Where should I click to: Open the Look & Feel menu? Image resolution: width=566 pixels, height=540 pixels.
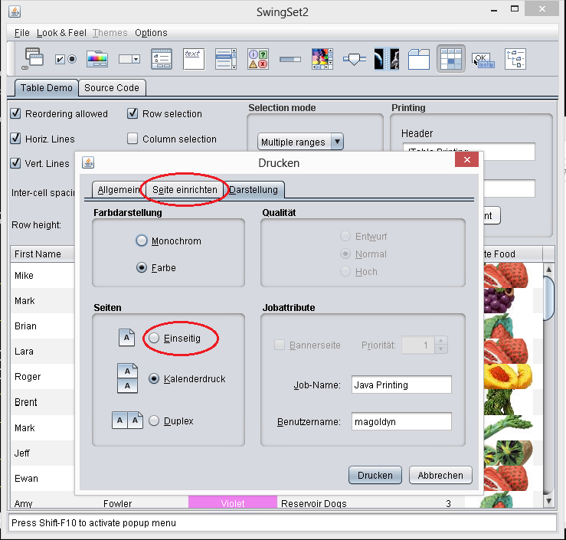pyautogui.click(x=61, y=33)
